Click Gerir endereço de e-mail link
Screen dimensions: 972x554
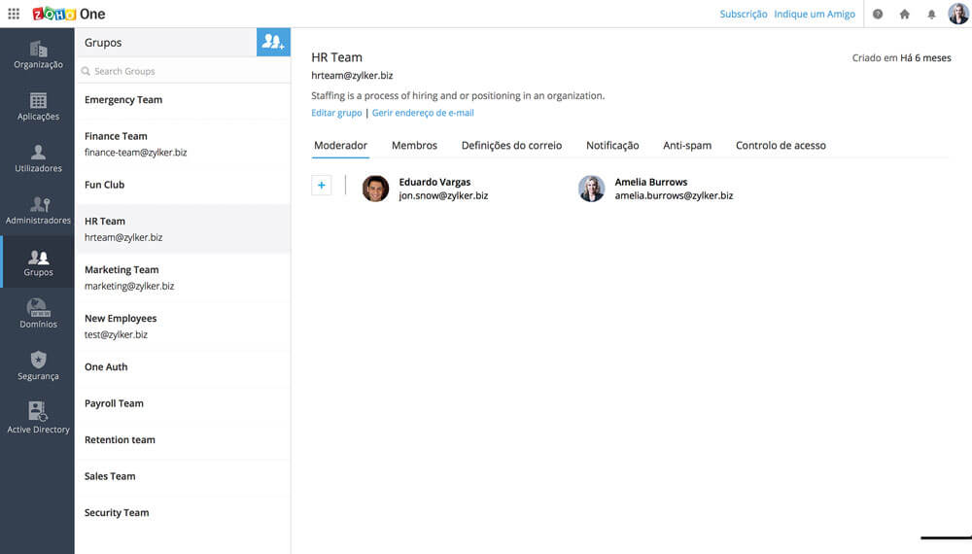coord(423,113)
